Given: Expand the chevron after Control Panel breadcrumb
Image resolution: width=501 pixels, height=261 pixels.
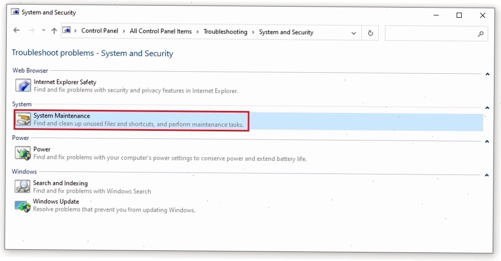Looking at the screenshot, I should [x=124, y=31].
